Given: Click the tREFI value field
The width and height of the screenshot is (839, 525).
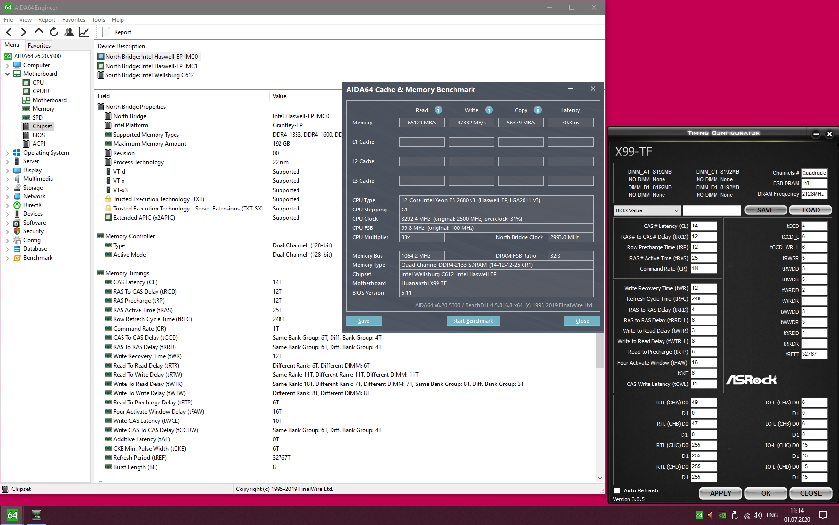Looking at the screenshot, I should pyautogui.click(x=814, y=354).
